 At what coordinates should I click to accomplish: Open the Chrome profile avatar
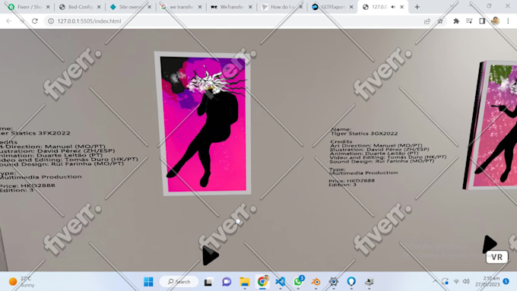495,21
